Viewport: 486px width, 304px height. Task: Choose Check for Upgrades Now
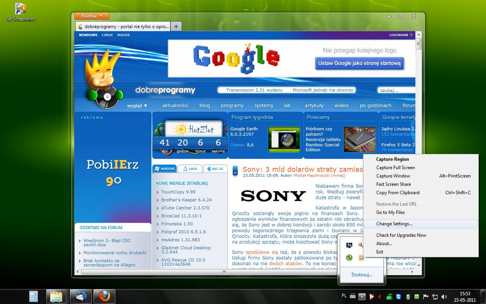click(421, 235)
